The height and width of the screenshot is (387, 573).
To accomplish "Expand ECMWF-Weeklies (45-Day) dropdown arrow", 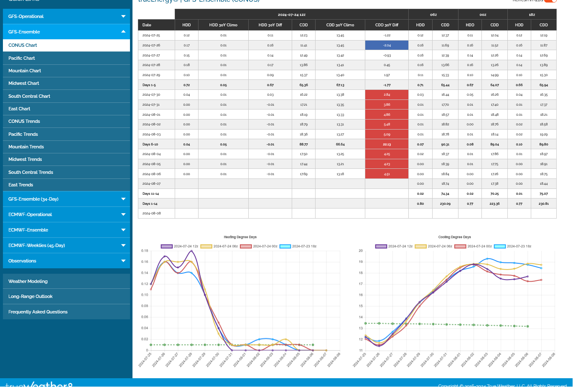I will (123, 245).
